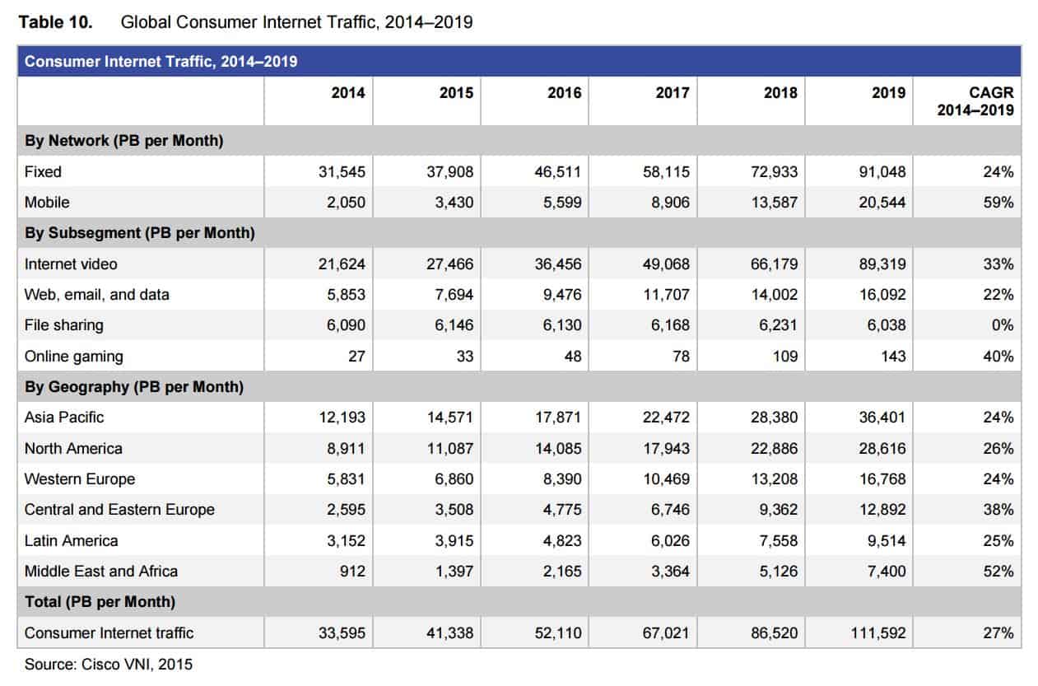Select the Fixed row label
The width and height of the screenshot is (1038, 686).
point(43,172)
